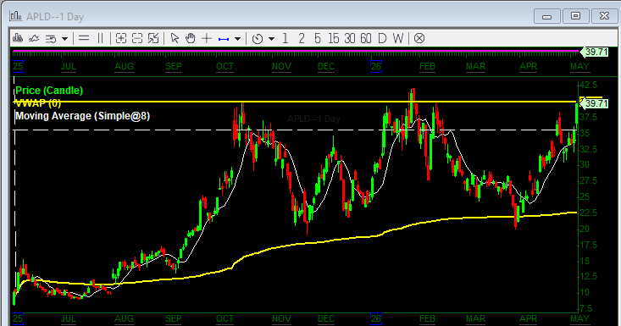
Task: Select the arrow pointer tool
Action: (175, 38)
